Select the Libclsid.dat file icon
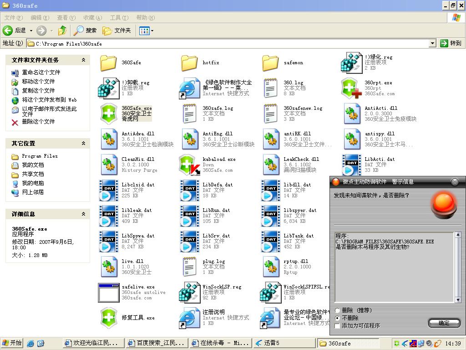 (108, 190)
